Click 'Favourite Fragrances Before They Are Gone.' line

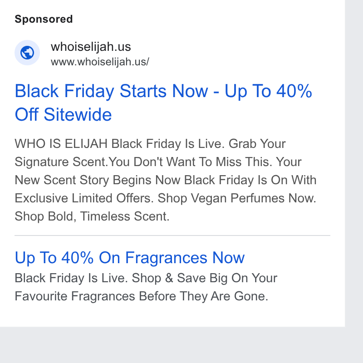tap(142, 296)
